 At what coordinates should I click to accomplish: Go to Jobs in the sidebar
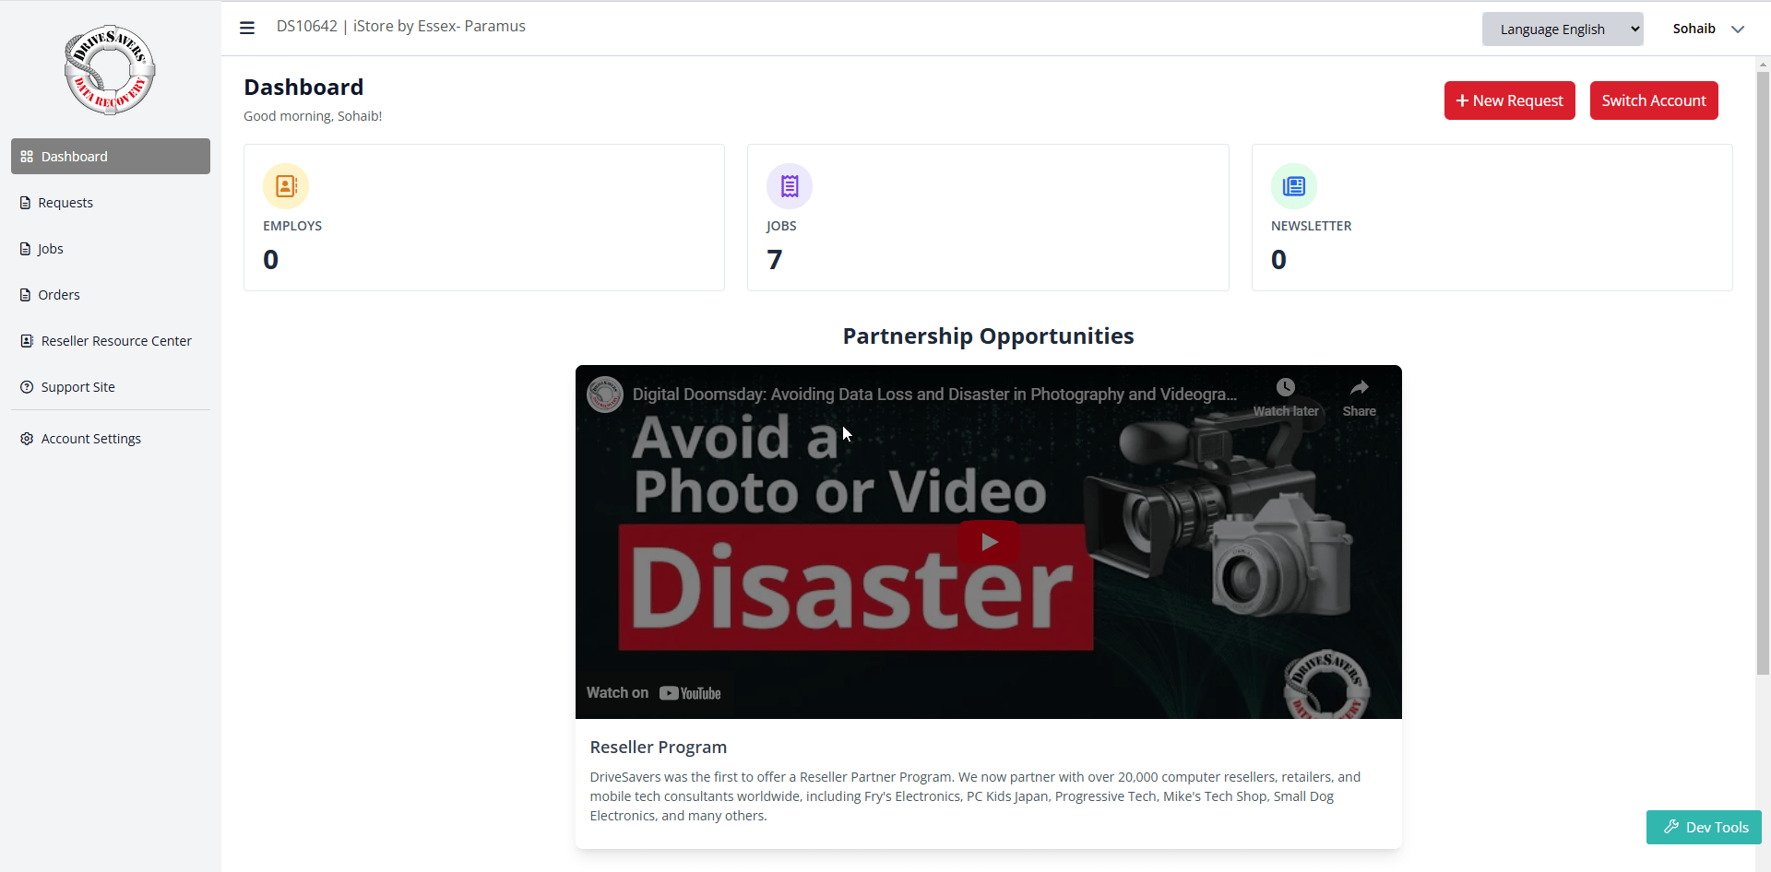click(x=51, y=249)
